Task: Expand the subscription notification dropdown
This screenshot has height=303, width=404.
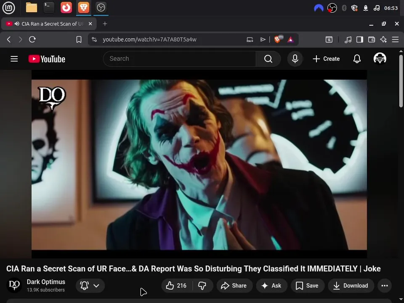Action: click(90, 285)
